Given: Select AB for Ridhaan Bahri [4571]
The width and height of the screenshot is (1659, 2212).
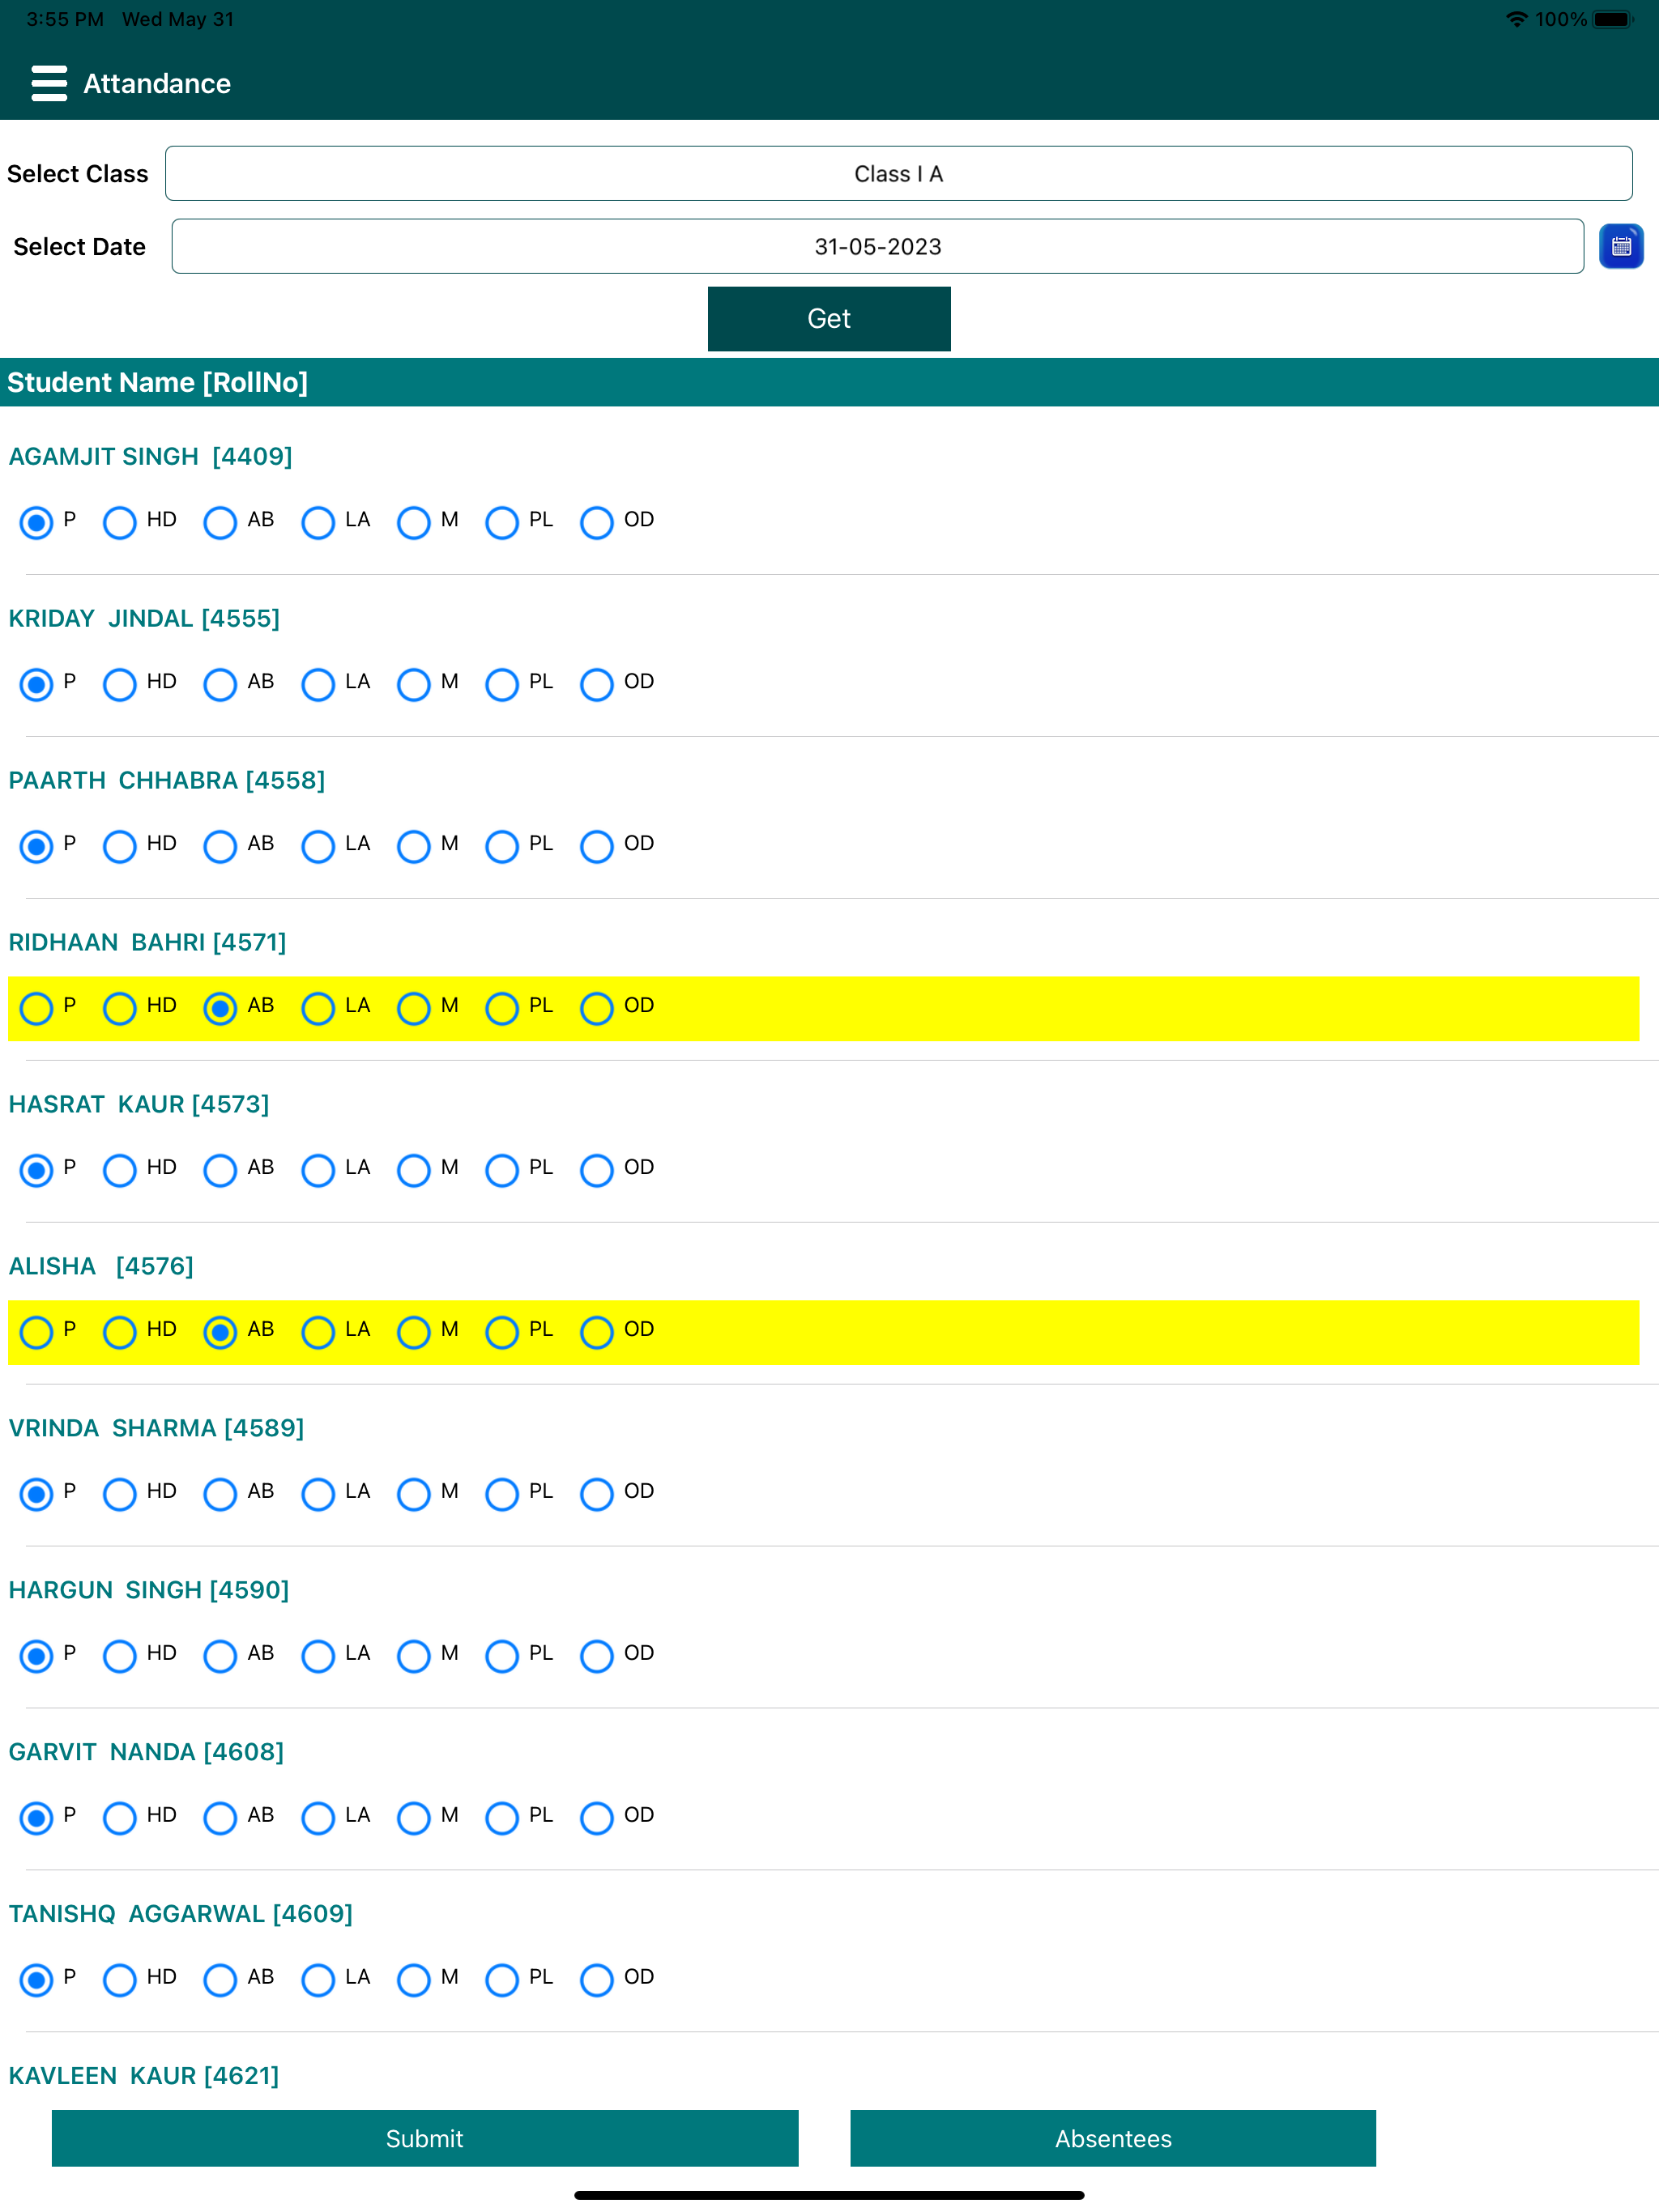Looking at the screenshot, I should click(x=220, y=1008).
